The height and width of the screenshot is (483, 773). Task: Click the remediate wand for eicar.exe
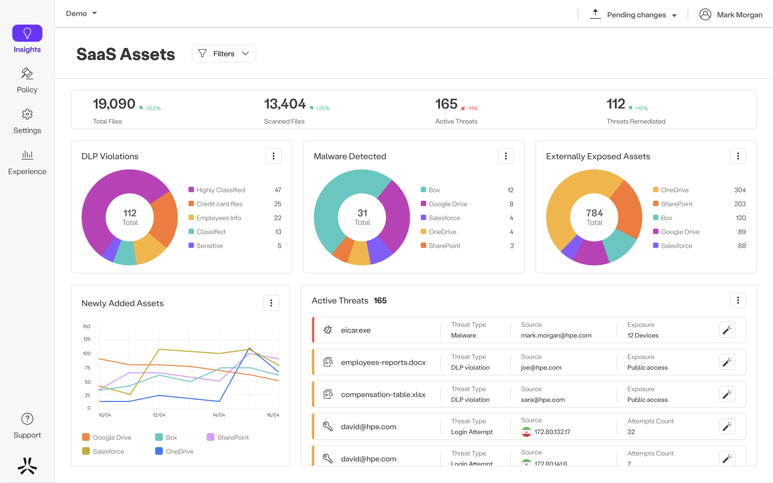727,330
